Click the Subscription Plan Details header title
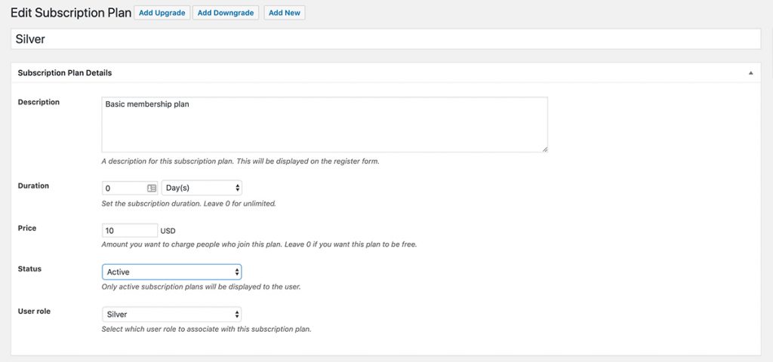 coord(65,73)
